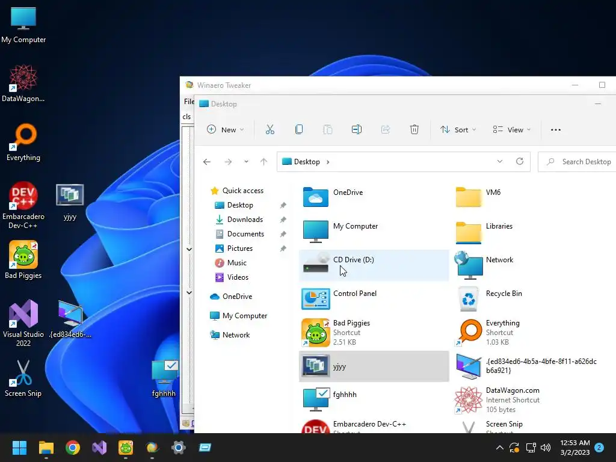Open the recent locations chevron
The height and width of the screenshot is (462, 616).
[246, 162]
